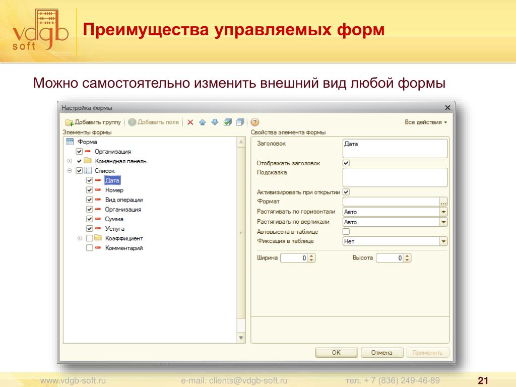Select the Командная панель tree item
This screenshot has height=387, width=516.
[120, 161]
